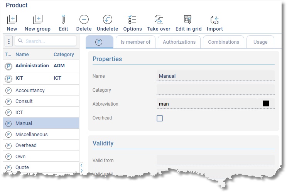Click the Administration group icon
The height and width of the screenshot is (193, 287).
(x=8, y=66)
